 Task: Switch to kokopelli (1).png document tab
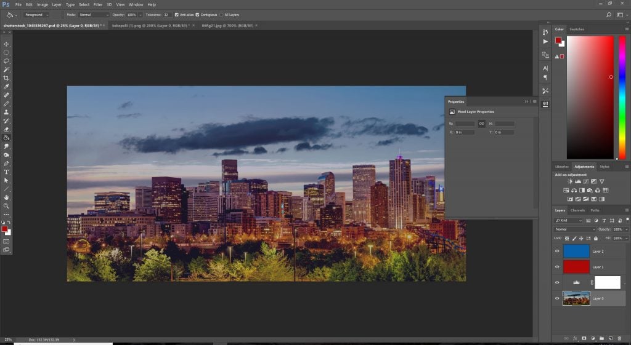[149, 26]
